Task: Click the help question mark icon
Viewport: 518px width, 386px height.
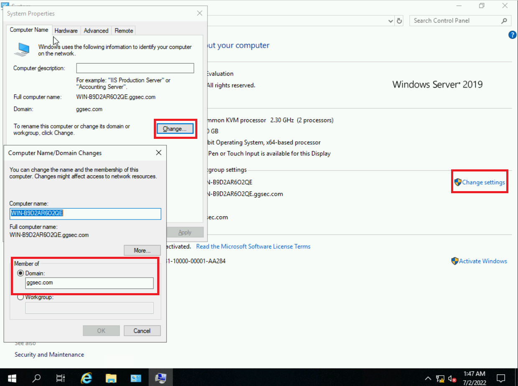Action: tap(512, 35)
